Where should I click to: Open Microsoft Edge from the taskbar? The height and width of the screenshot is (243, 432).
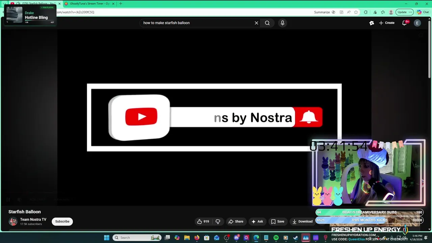pos(256,238)
